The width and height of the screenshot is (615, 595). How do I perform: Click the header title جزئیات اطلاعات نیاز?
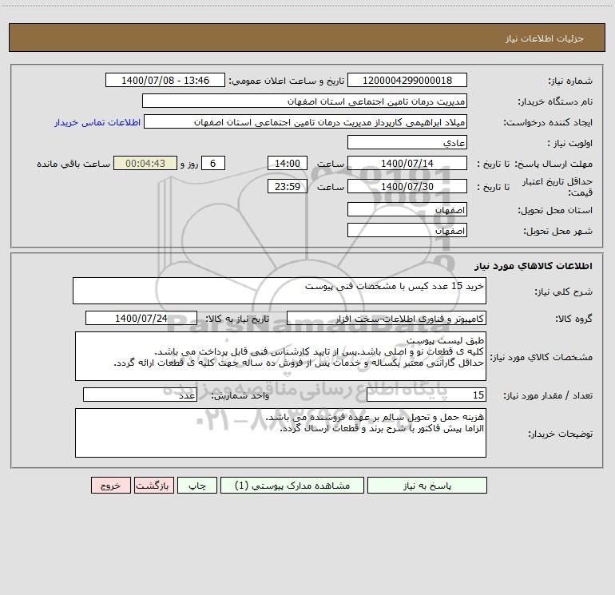tap(545, 38)
